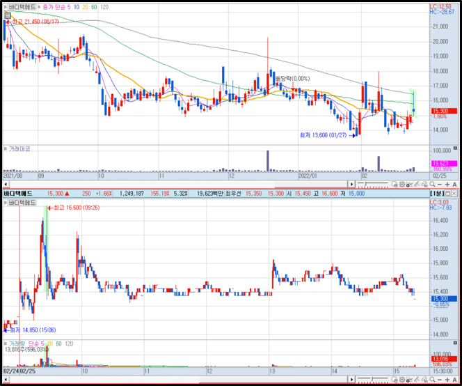
Task: Click the magnifier on minute chart toolbar
Action: 432,379
